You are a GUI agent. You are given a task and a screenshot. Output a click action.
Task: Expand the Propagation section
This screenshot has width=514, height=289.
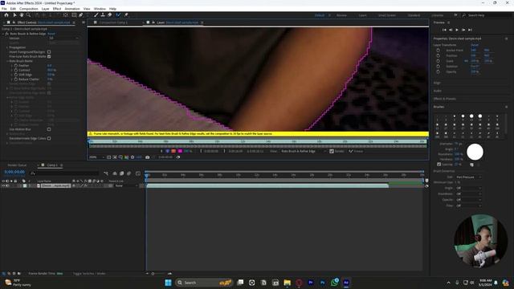(x=7, y=47)
